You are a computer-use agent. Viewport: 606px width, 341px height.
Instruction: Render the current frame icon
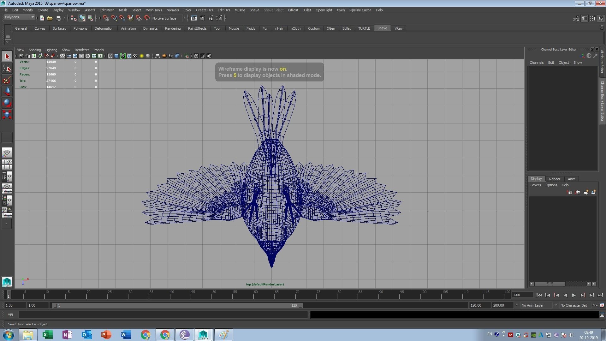click(202, 18)
